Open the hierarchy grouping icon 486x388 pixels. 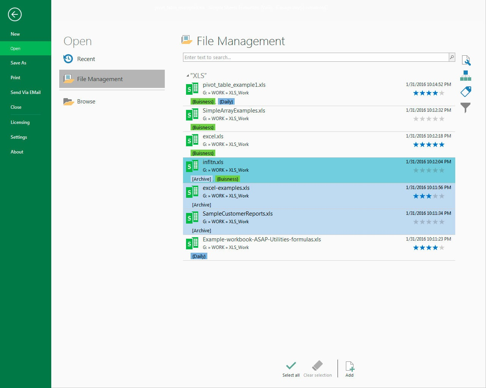pos(465,76)
